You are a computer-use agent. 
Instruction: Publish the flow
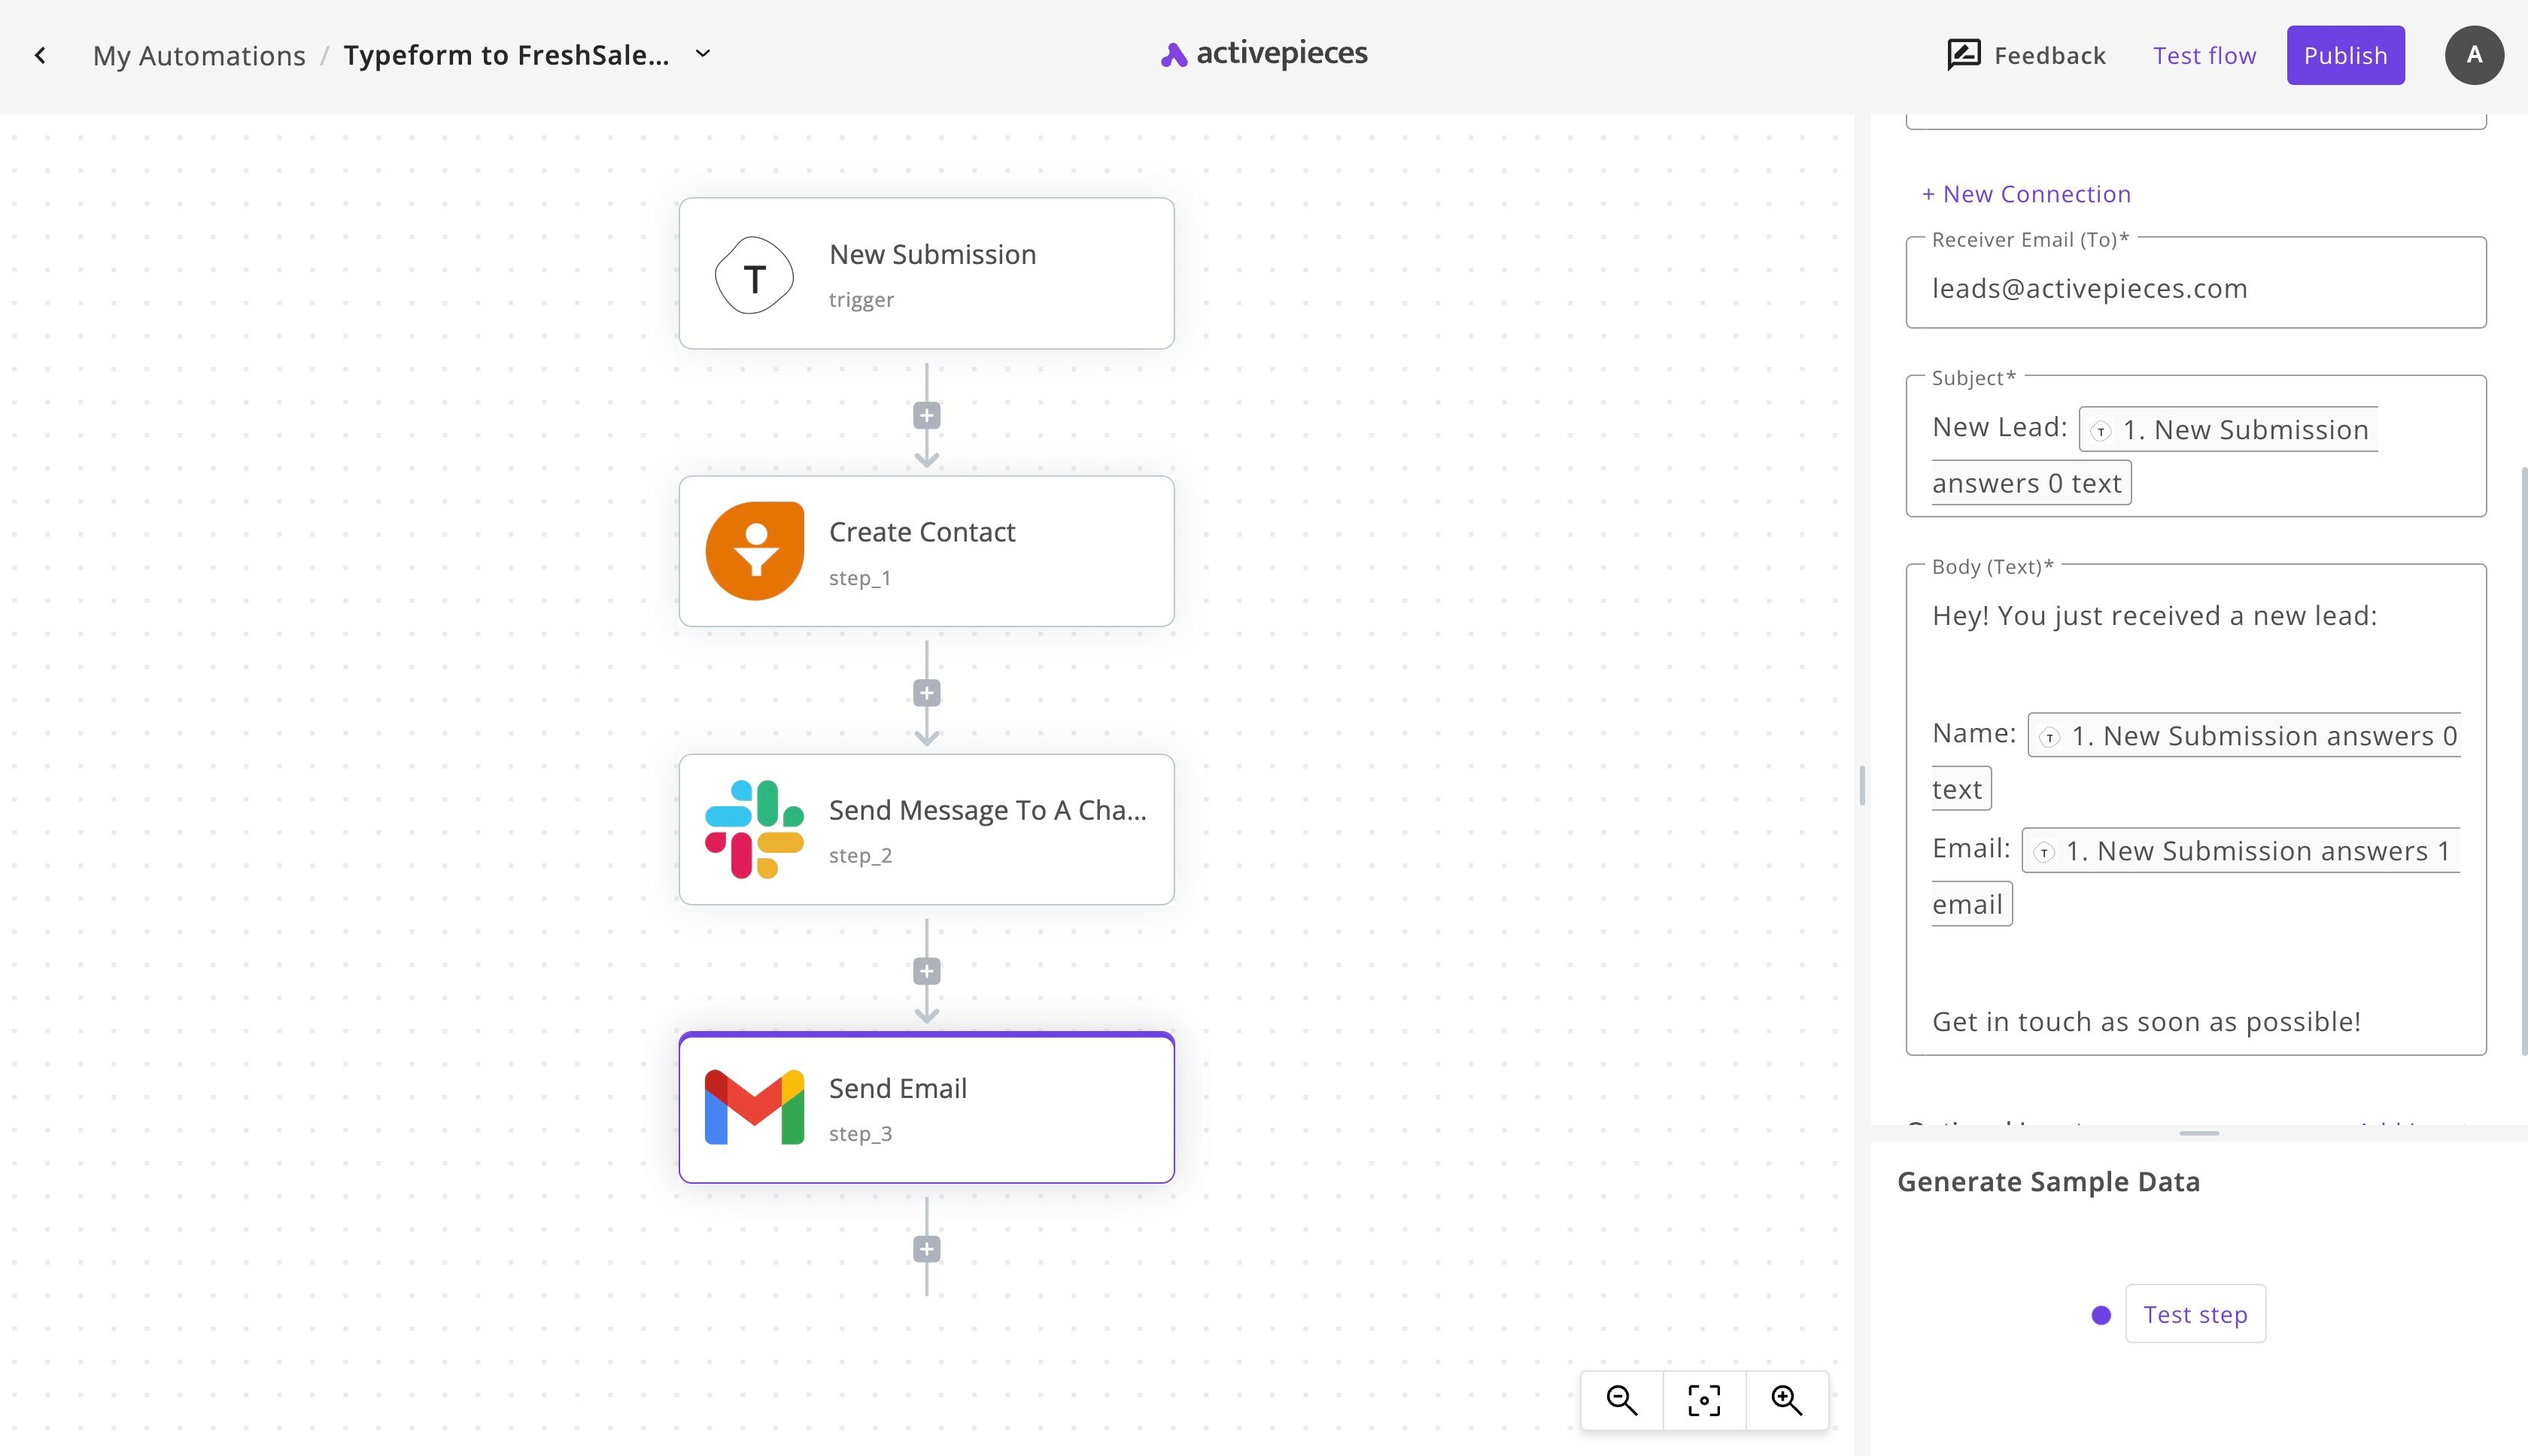(x=2345, y=55)
